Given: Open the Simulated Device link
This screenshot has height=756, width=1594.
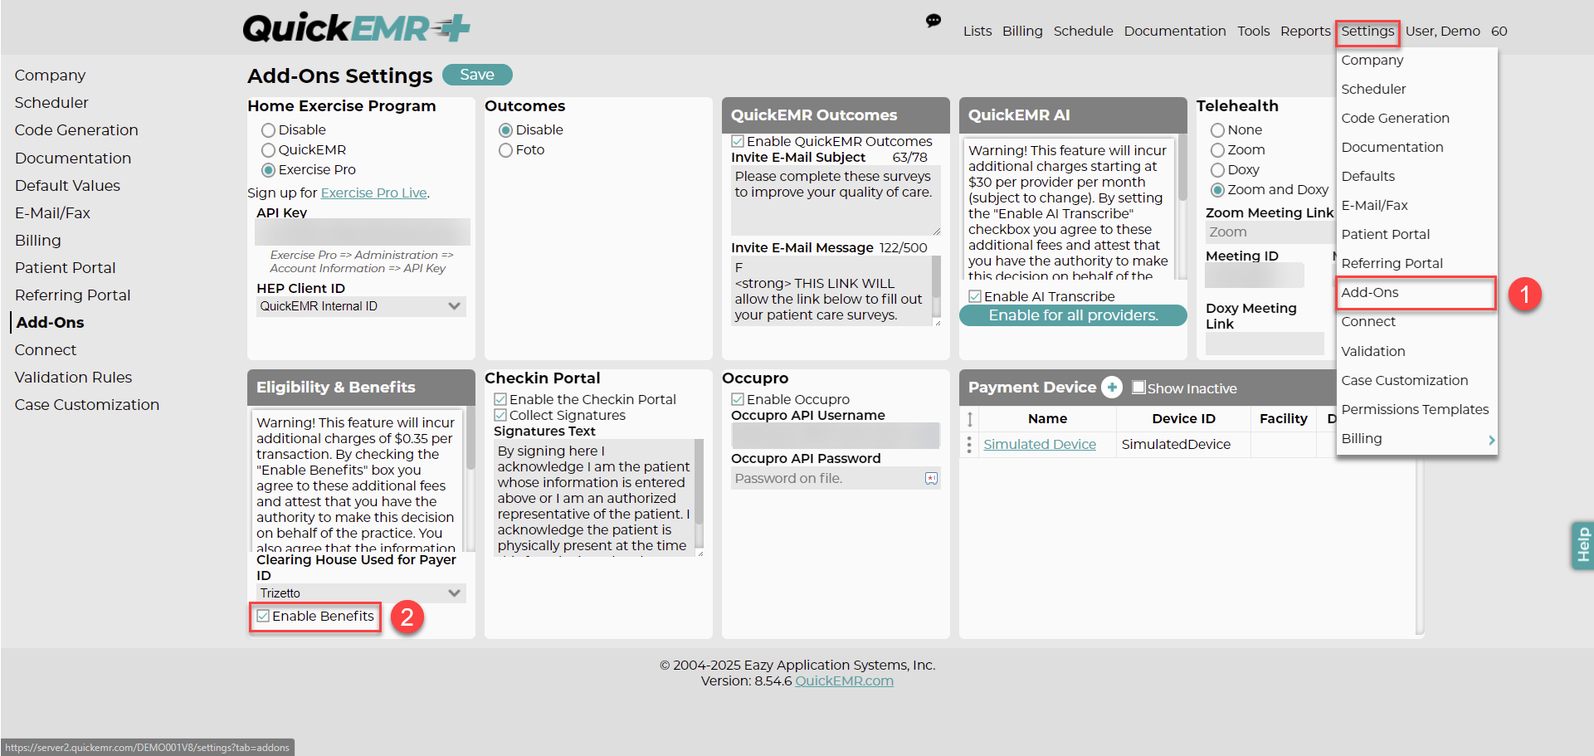Looking at the screenshot, I should click(x=1040, y=445).
